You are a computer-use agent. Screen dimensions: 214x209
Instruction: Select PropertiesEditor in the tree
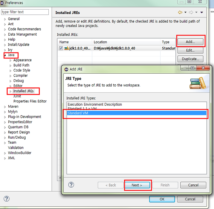20,122
